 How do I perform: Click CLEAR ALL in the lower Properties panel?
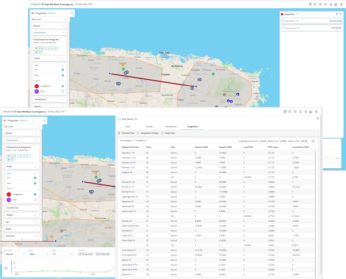coord(23,120)
